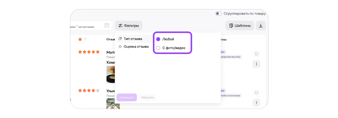
Task: Play the video thumbnail in second review
Action: [113, 104]
